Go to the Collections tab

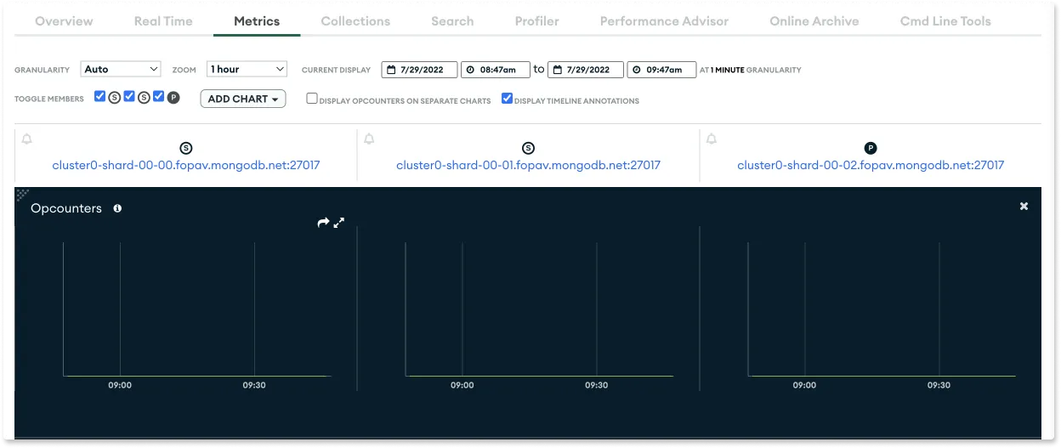(355, 21)
